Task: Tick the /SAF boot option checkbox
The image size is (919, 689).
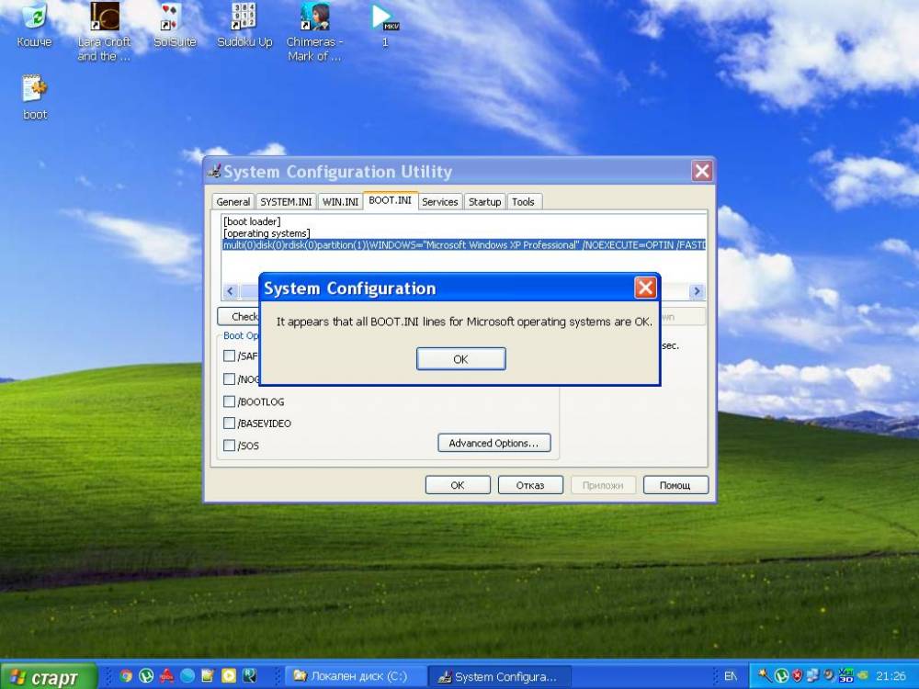Action: (229, 356)
